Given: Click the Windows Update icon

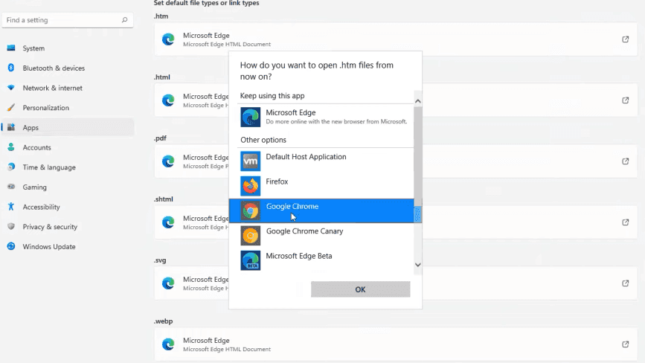Looking at the screenshot, I should (11, 246).
